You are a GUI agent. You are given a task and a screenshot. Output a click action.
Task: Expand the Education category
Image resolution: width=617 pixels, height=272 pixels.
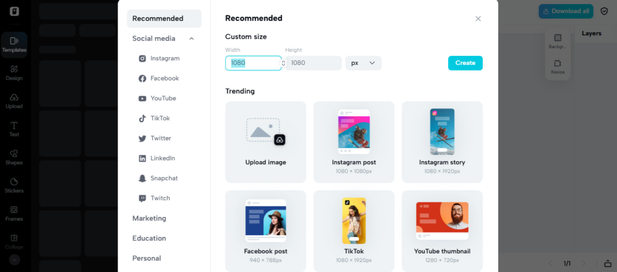(149, 238)
